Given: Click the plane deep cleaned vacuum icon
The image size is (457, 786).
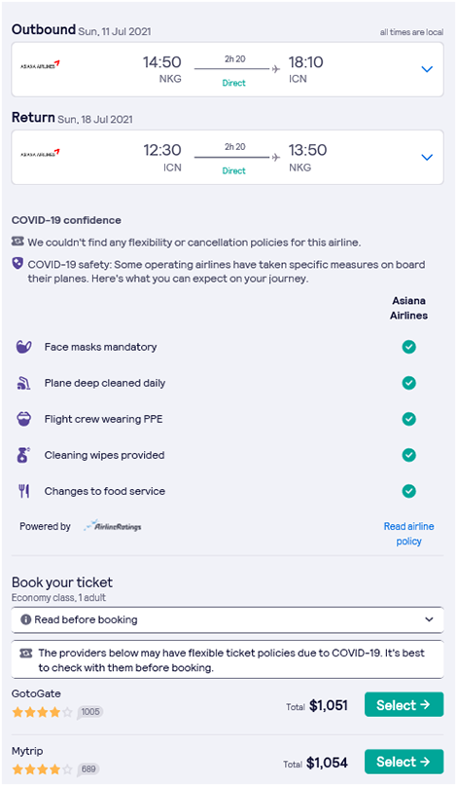Looking at the screenshot, I should [x=23, y=383].
